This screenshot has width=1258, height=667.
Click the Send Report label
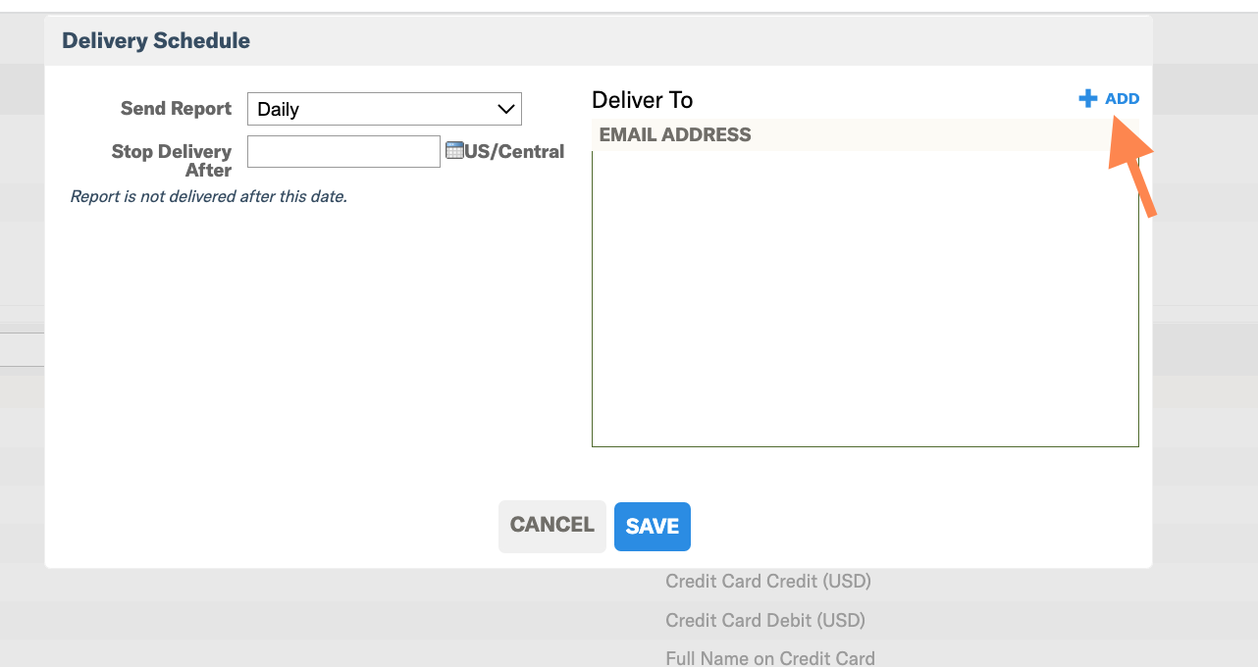(177, 109)
